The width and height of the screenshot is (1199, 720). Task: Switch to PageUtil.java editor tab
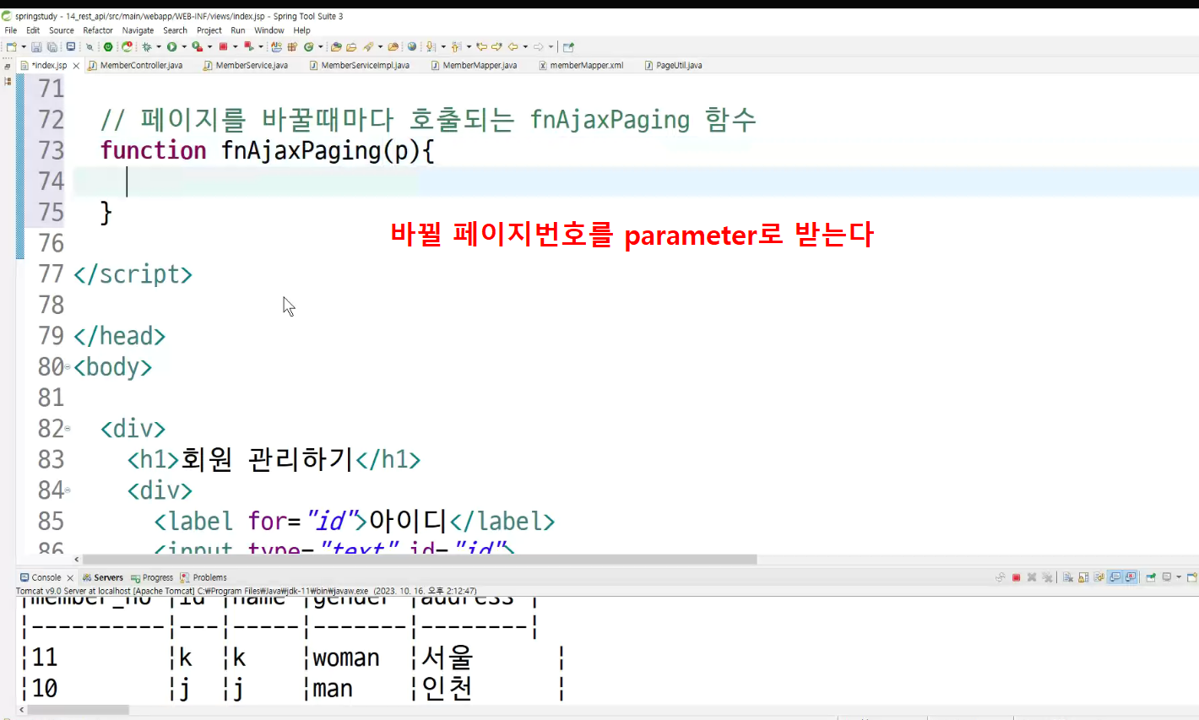674,65
